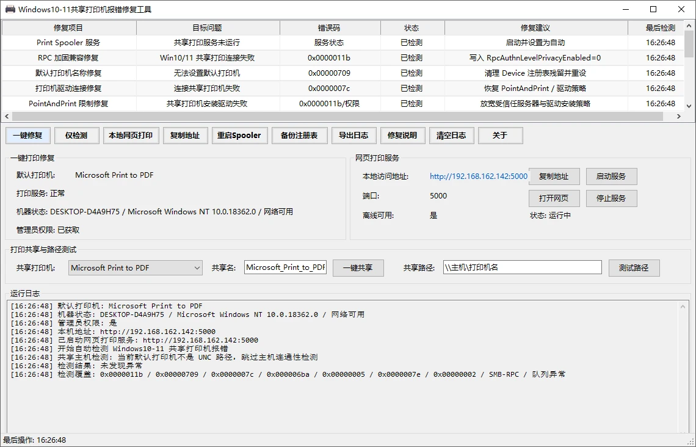Click the 打开网页 button

(x=554, y=198)
